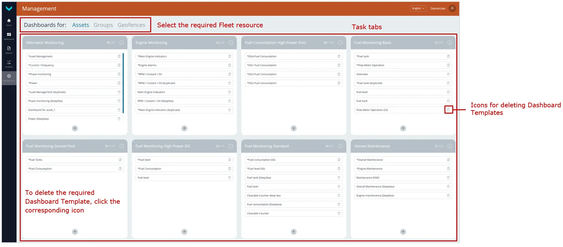The height and width of the screenshot is (247, 563).
Task: Select 'Fuel consumption (DeepSea)' template row
Action: click(294, 204)
